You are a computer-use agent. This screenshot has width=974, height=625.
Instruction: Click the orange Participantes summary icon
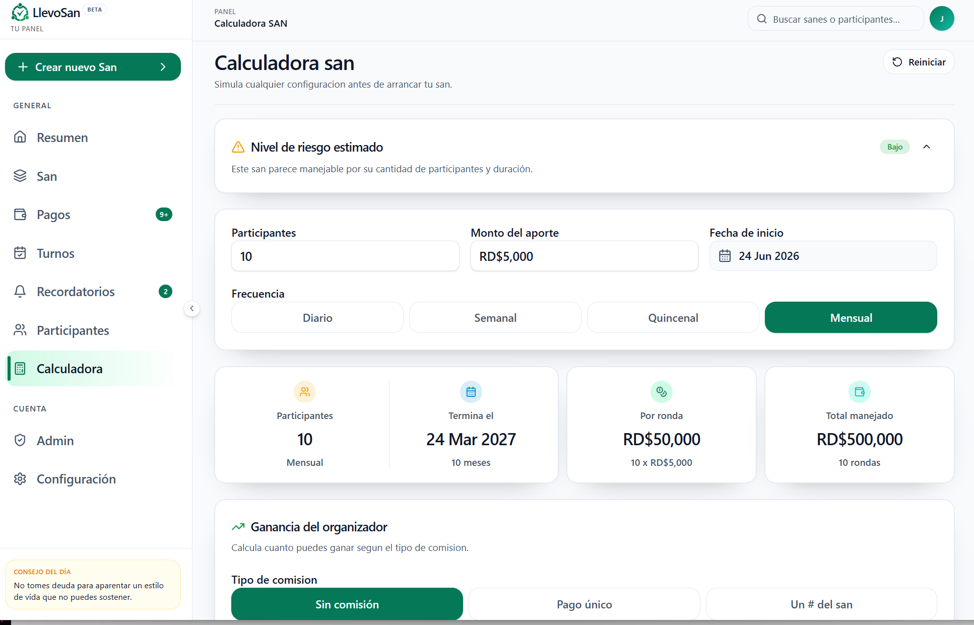pyautogui.click(x=305, y=392)
